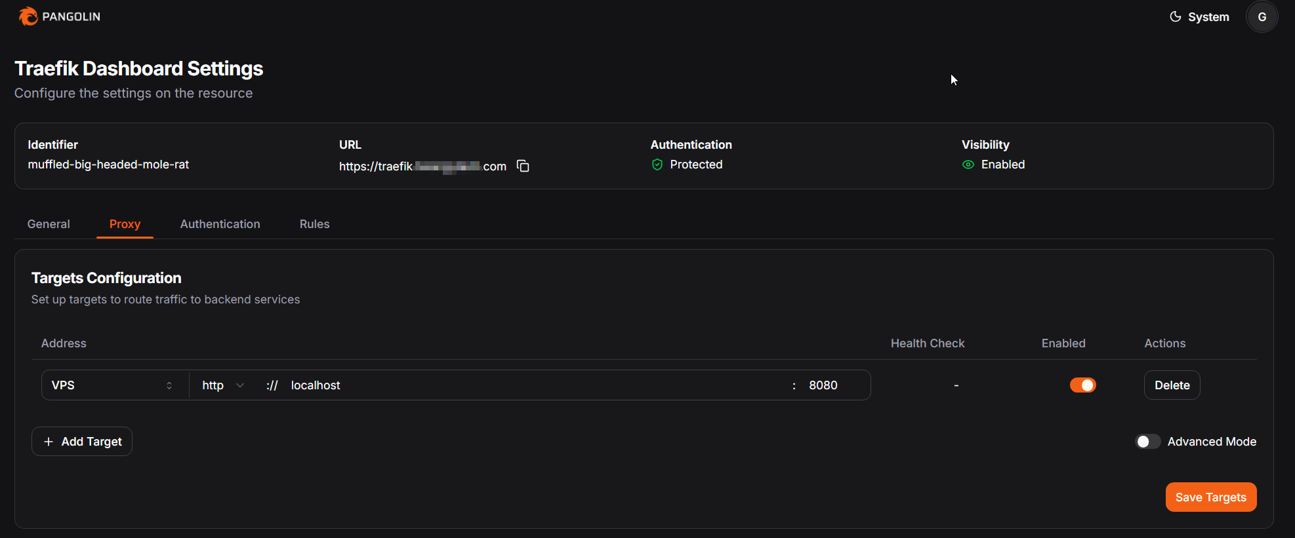Image resolution: width=1295 pixels, height=538 pixels.
Task: Click the PANGOLIN brand text
Action: (x=72, y=17)
